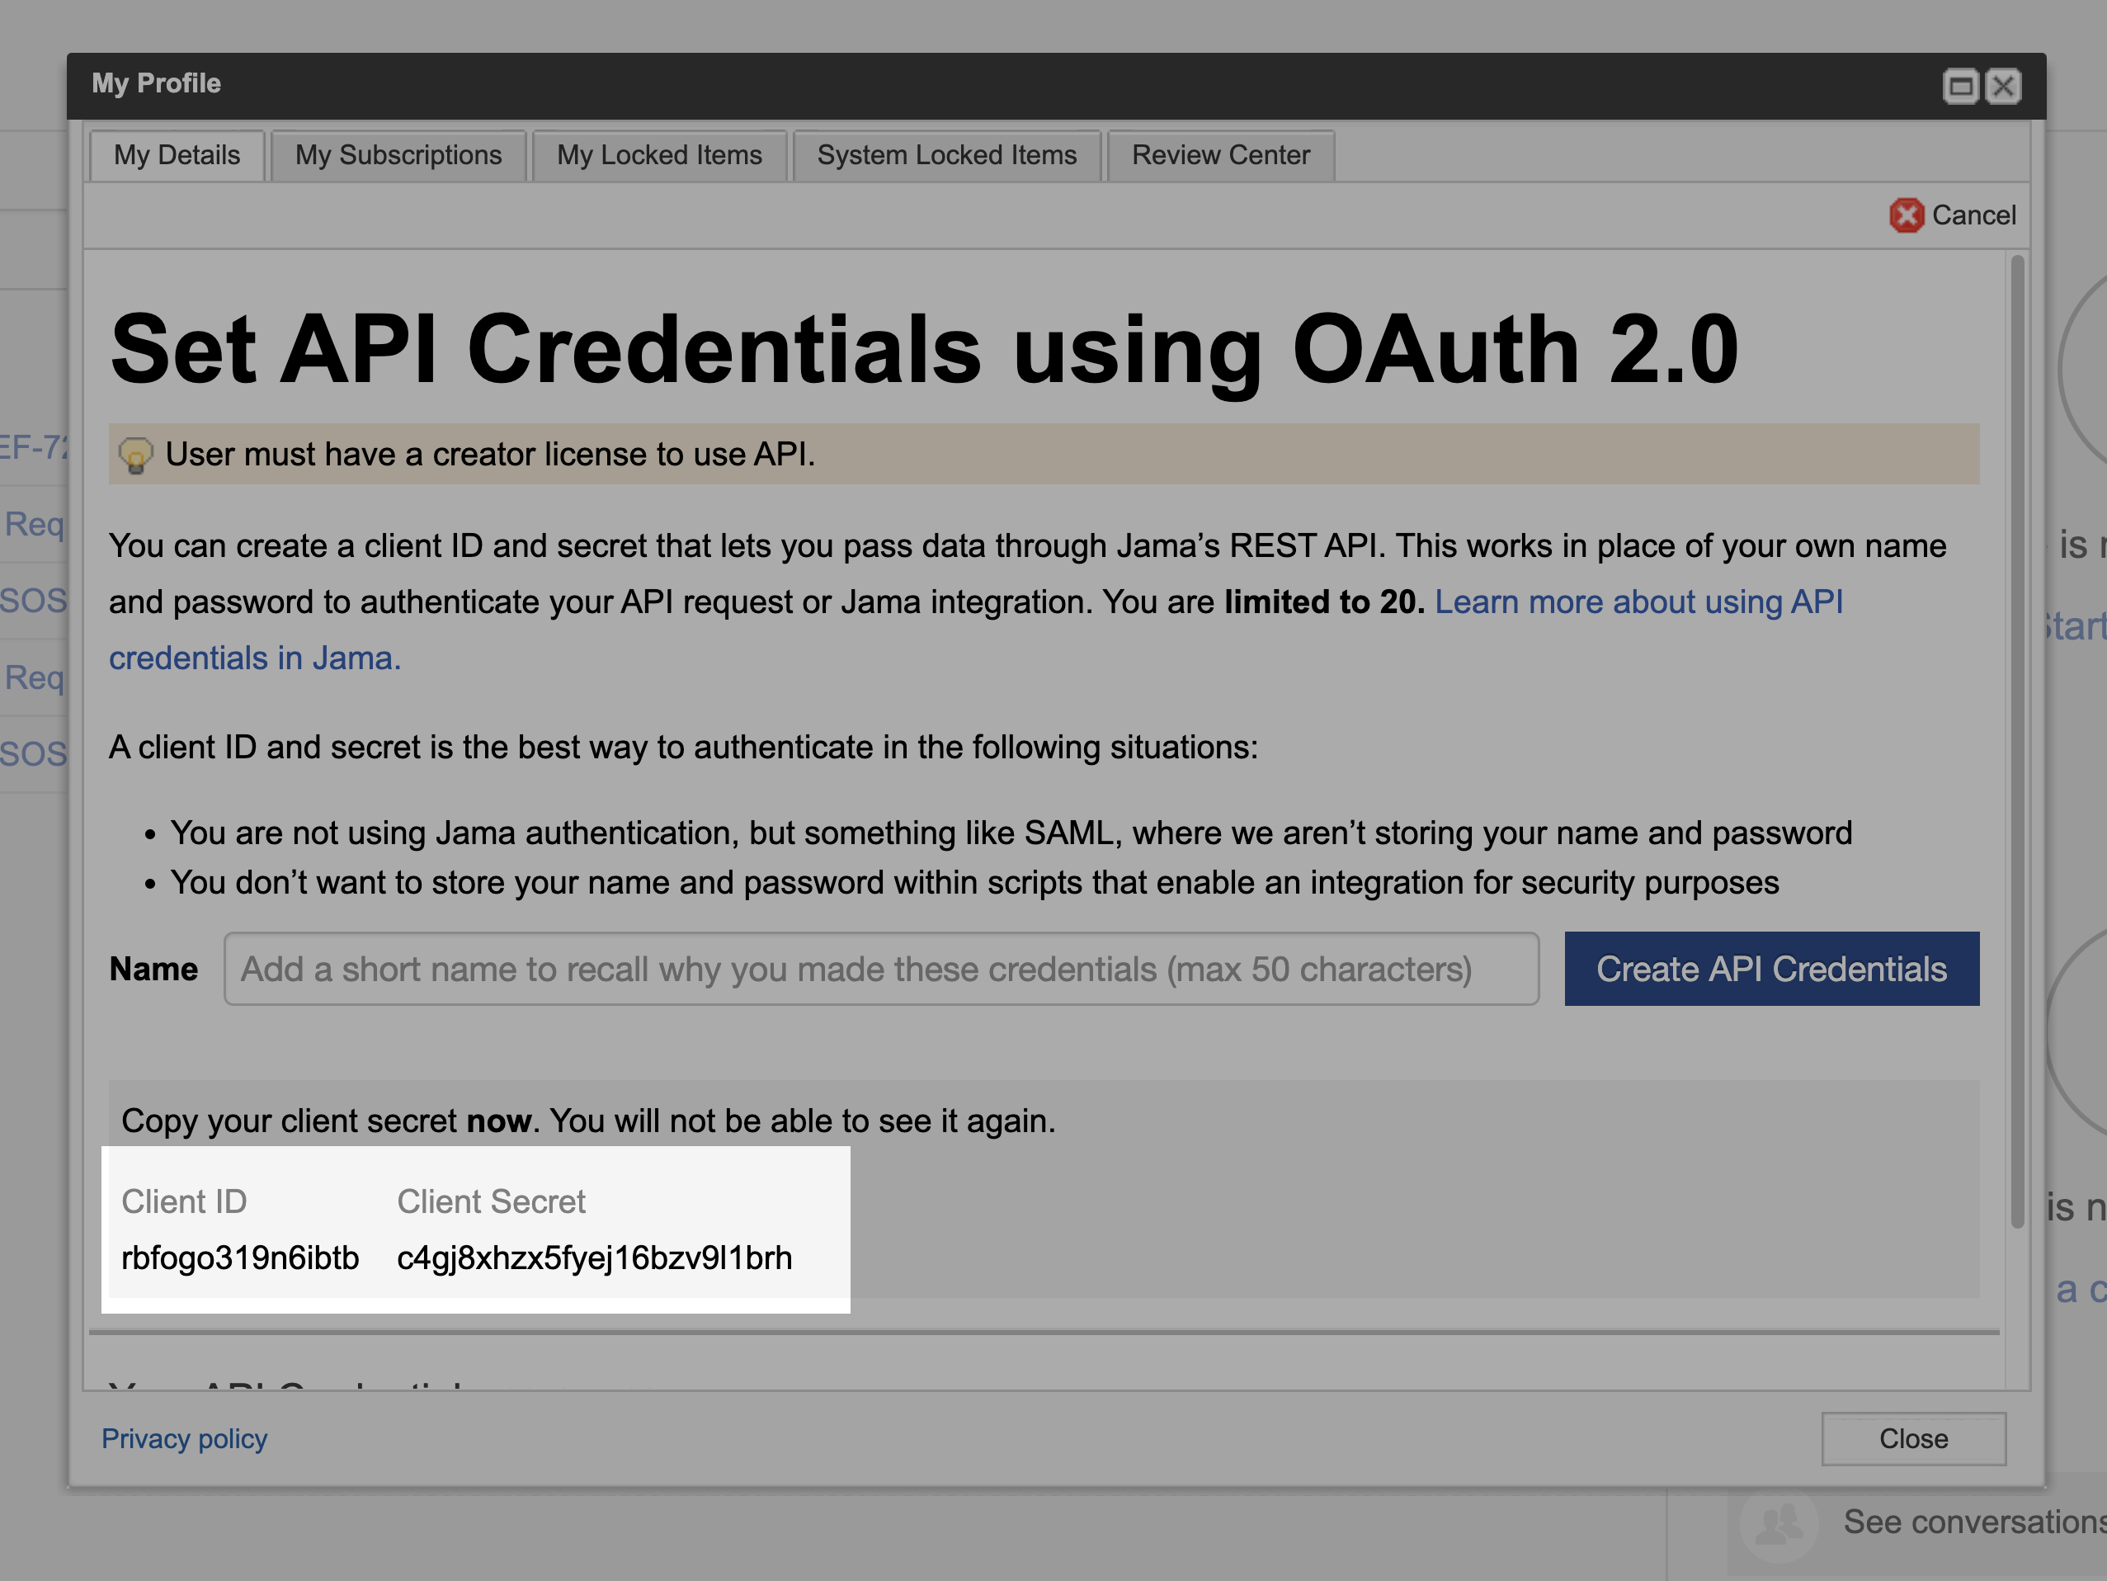This screenshot has width=2107, height=1581.
Task: Click the lightbulb tip icon
Action: pyautogui.click(x=135, y=455)
